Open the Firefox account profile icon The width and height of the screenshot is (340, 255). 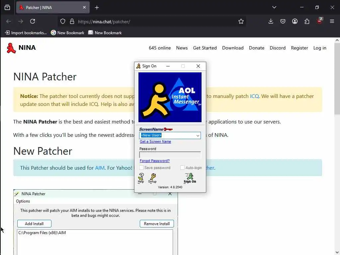pos(295,21)
